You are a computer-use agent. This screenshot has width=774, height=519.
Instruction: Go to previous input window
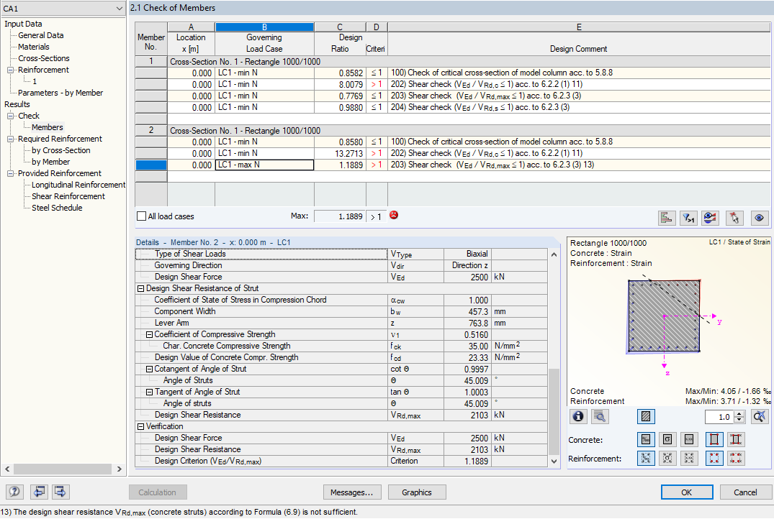39,492
